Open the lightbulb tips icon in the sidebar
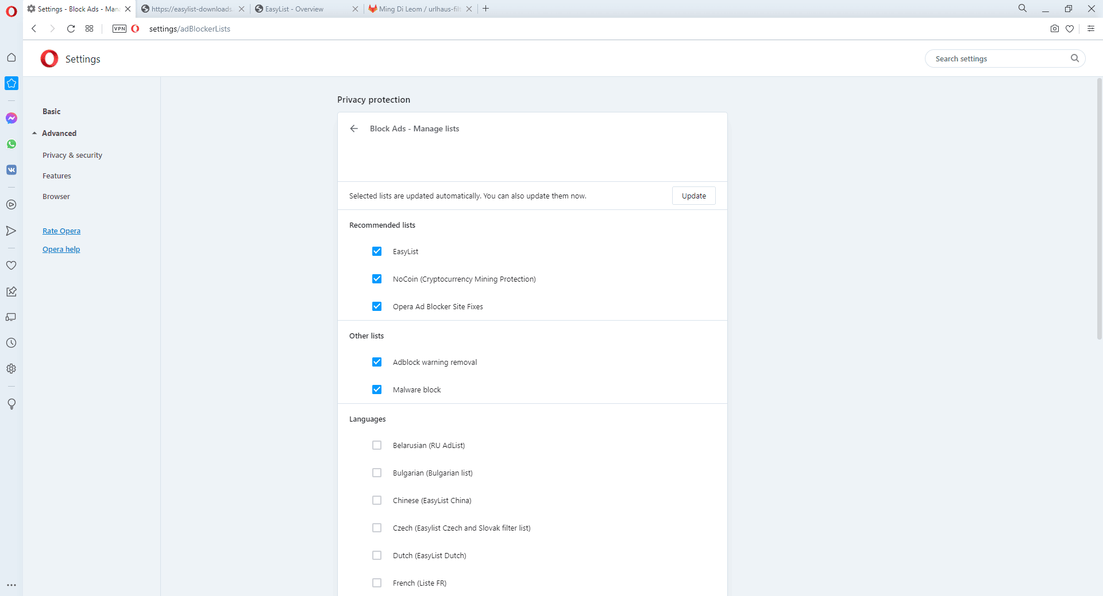Viewport: 1103px width, 596px height. pos(11,404)
